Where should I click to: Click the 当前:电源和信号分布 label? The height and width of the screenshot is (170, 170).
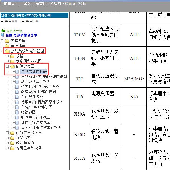21,35
